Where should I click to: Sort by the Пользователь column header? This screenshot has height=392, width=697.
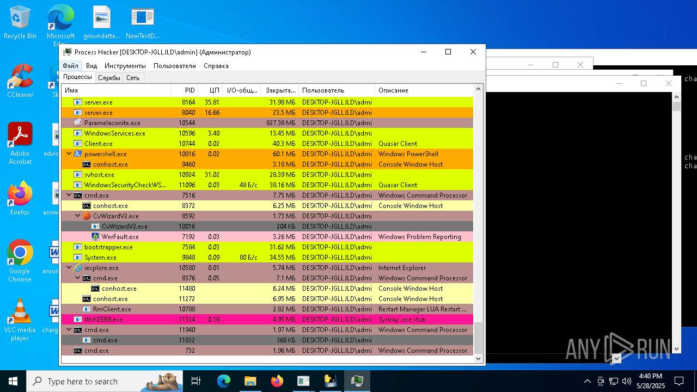pyautogui.click(x=337, y=90)
